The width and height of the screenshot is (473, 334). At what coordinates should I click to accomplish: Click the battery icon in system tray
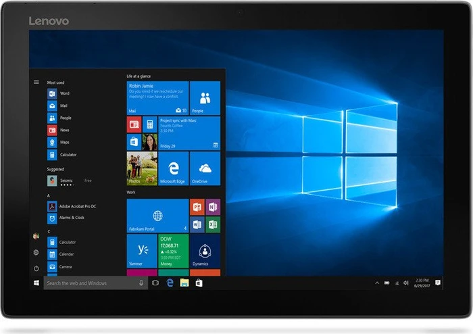(x=387, y=283)
